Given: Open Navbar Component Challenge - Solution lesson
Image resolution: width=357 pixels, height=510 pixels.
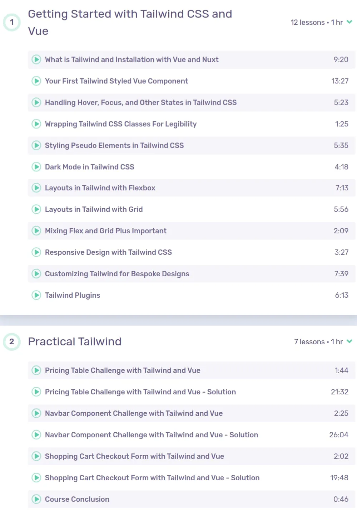Looking at the screenshot, I should pos(192,435).
